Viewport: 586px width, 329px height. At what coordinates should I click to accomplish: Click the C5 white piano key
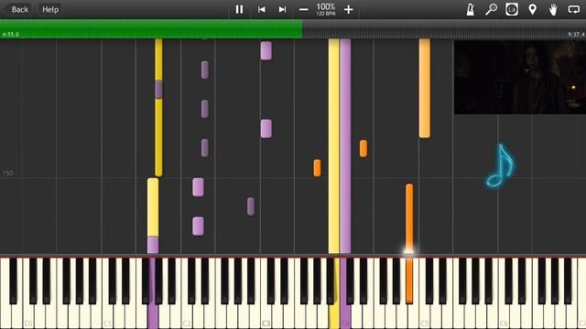(424, 317)
